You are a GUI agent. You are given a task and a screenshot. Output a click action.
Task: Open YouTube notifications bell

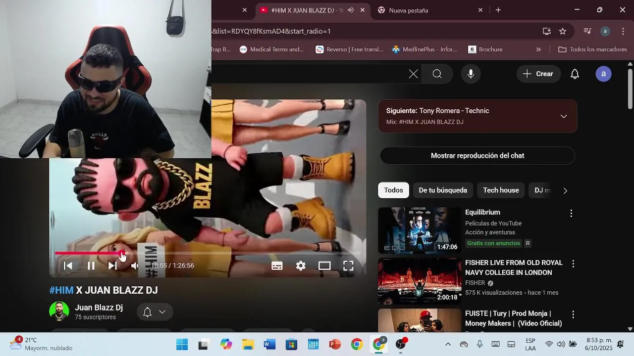point(575,74)
